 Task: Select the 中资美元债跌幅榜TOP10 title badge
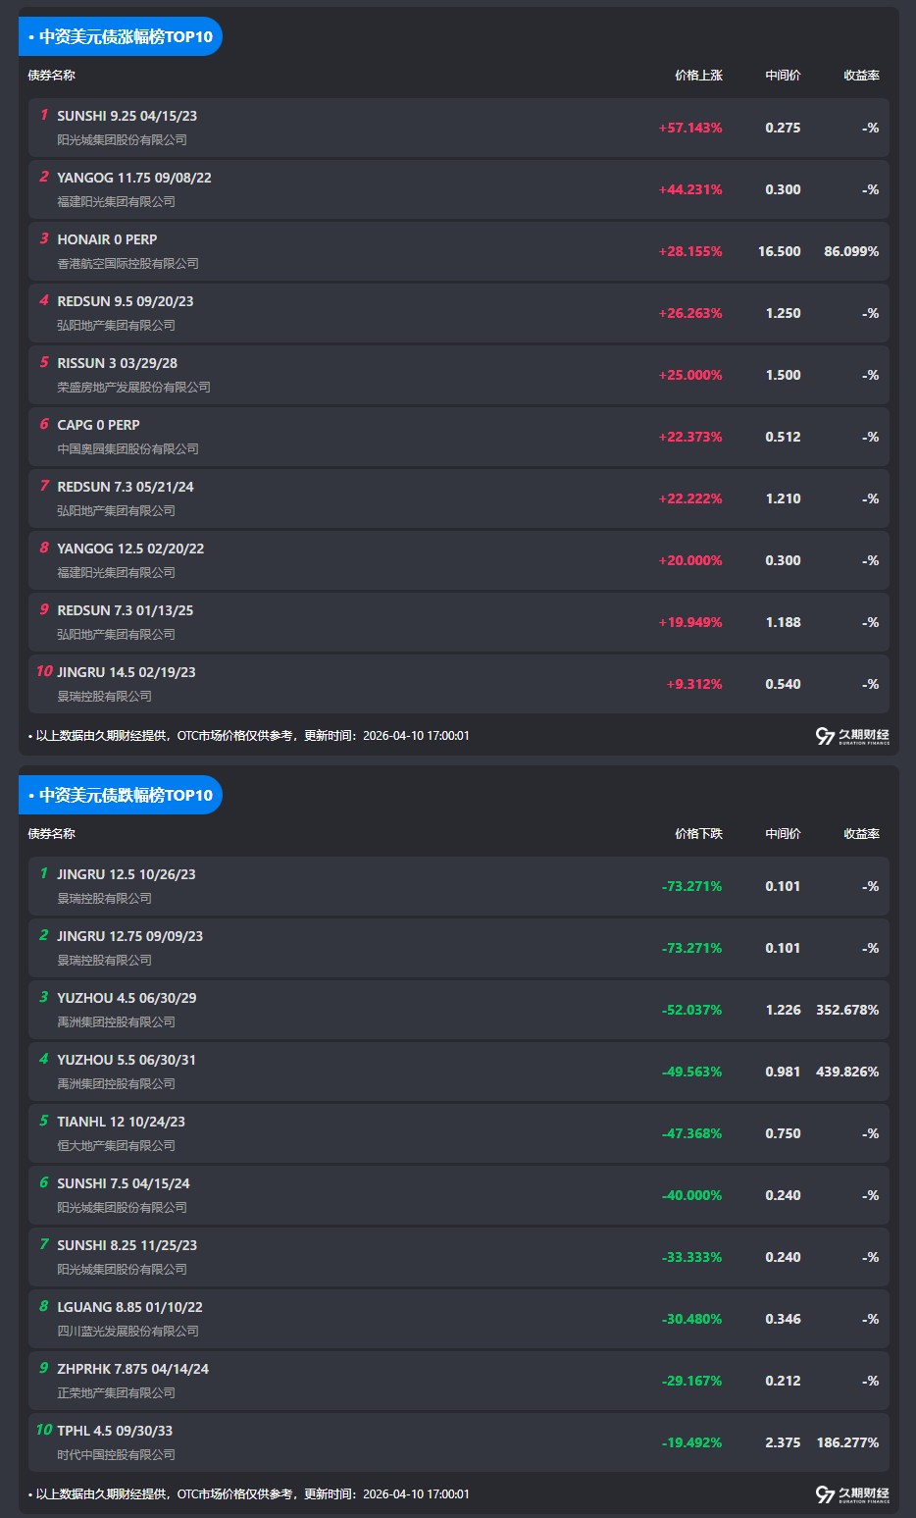[121, 796]
